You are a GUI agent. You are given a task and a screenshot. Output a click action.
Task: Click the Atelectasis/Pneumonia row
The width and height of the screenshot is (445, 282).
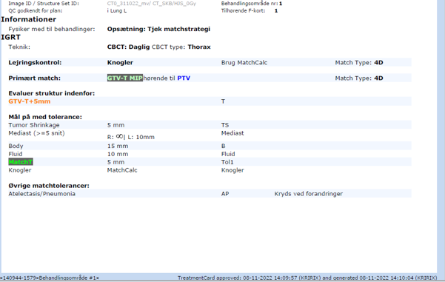click(x=210, y=194)
